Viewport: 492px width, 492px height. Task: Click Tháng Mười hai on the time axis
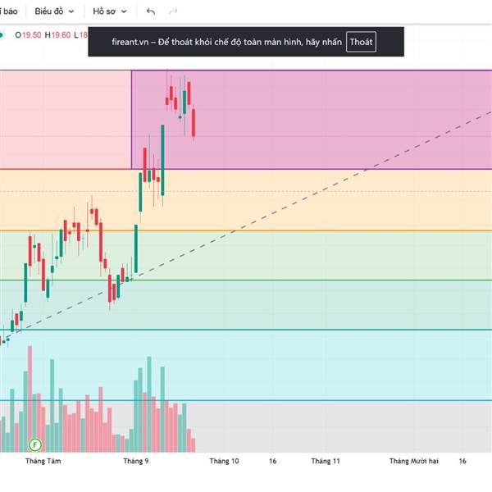413,461
